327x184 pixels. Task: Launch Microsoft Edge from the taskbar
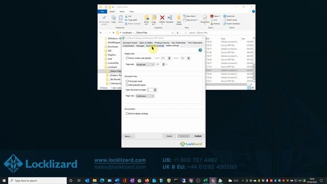click(x=102, y=180)
